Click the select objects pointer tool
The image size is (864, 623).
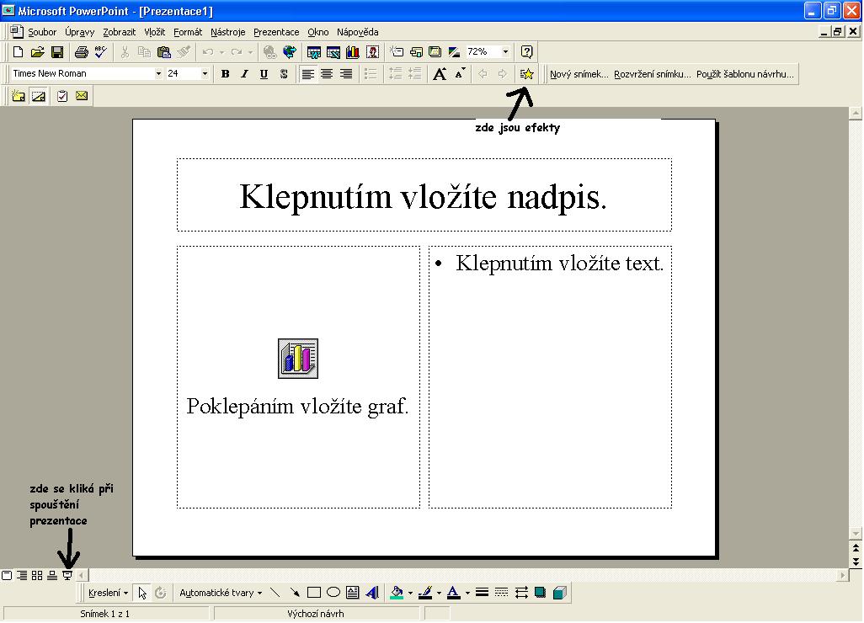tap(142, 593)
